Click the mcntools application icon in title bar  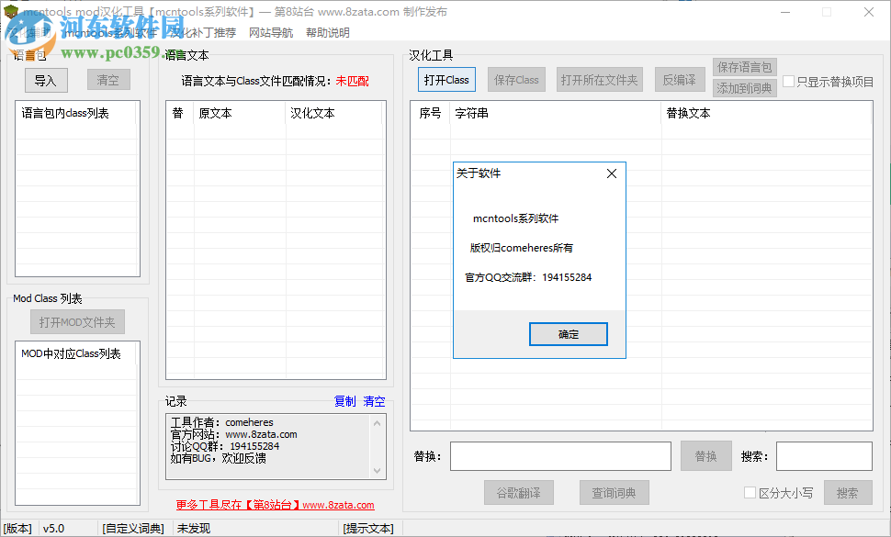pos(13,12)
